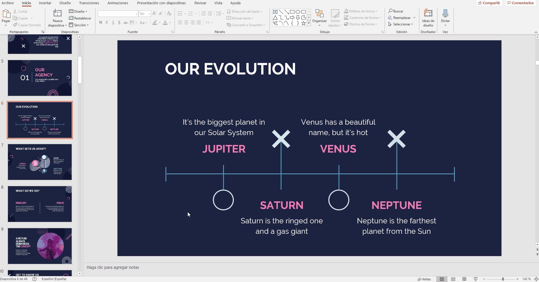Open the Archivo menu

(8, 3)
